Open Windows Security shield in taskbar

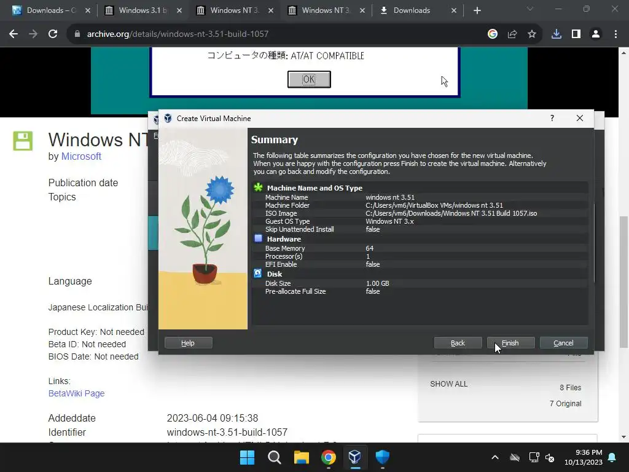[382, 457]
